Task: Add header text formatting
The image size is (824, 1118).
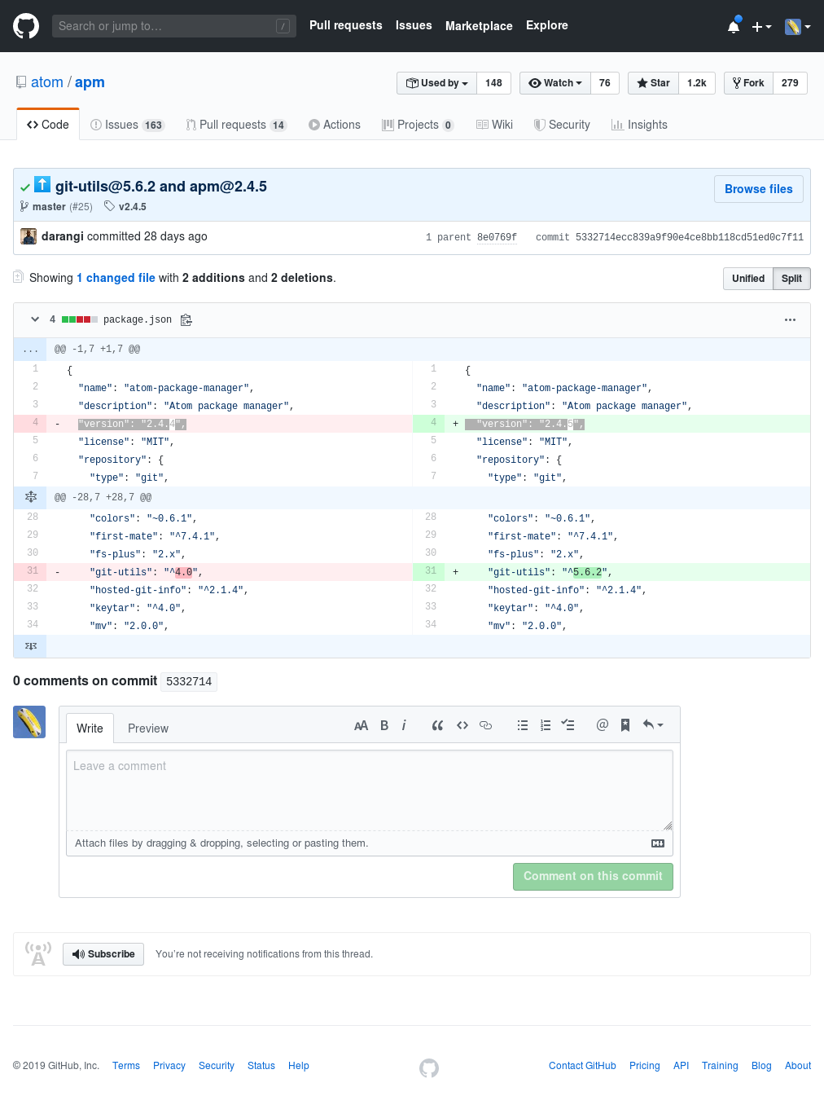Action: pyautogui.click(x=362, y=725)
